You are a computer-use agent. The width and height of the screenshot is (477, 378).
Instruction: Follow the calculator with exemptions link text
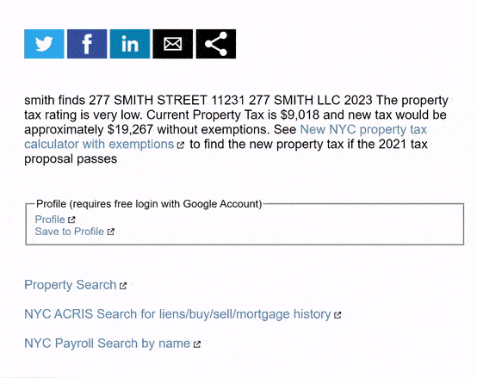coord(99,144)
